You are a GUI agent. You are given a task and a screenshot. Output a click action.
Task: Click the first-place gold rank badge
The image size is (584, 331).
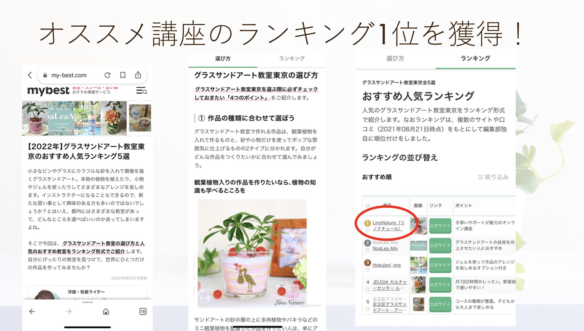click(x=367, y=223)
